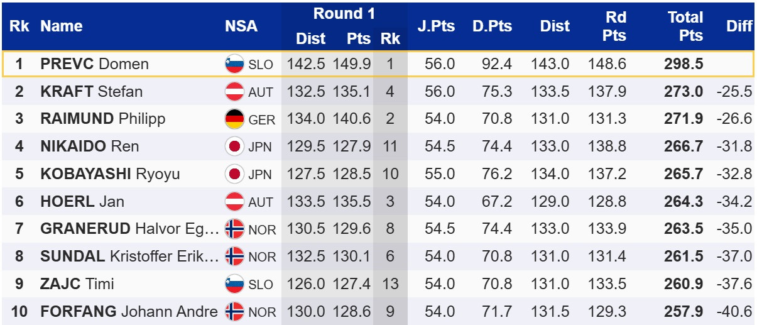Click the Slovenia flag beside PREVC Domen
This screenshot has width=757, height=325.
point(234,64)
